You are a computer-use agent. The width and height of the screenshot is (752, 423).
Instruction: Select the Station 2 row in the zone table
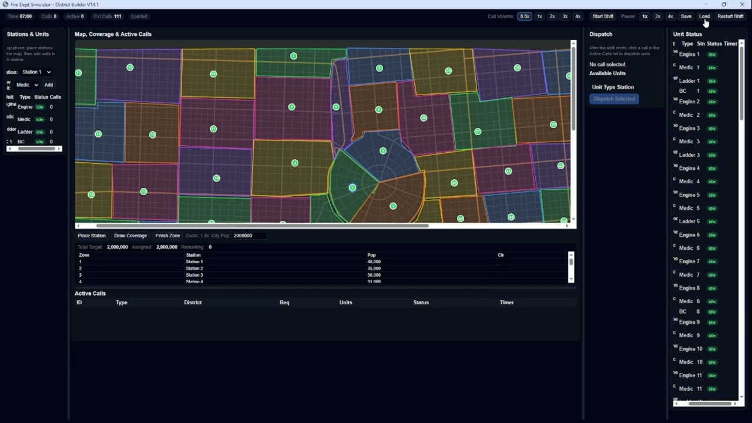point(322,268)
